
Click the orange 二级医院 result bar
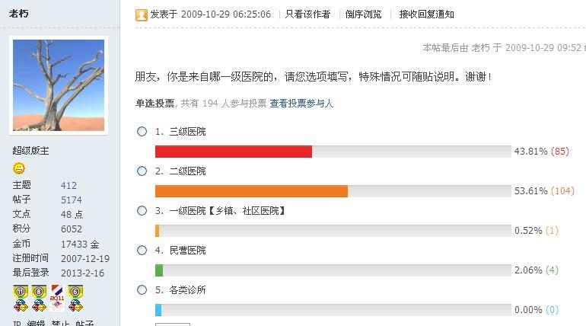pyautogui.click(x=251, y=191)
